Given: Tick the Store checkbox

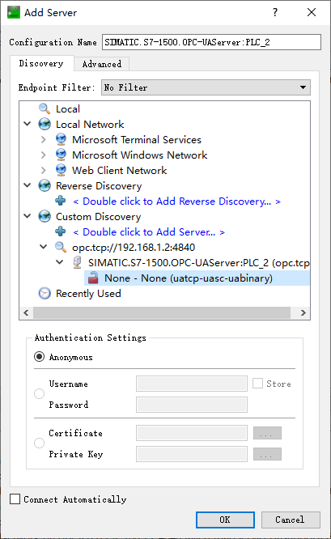Looking at the screenshot, I should click(257, 384).
